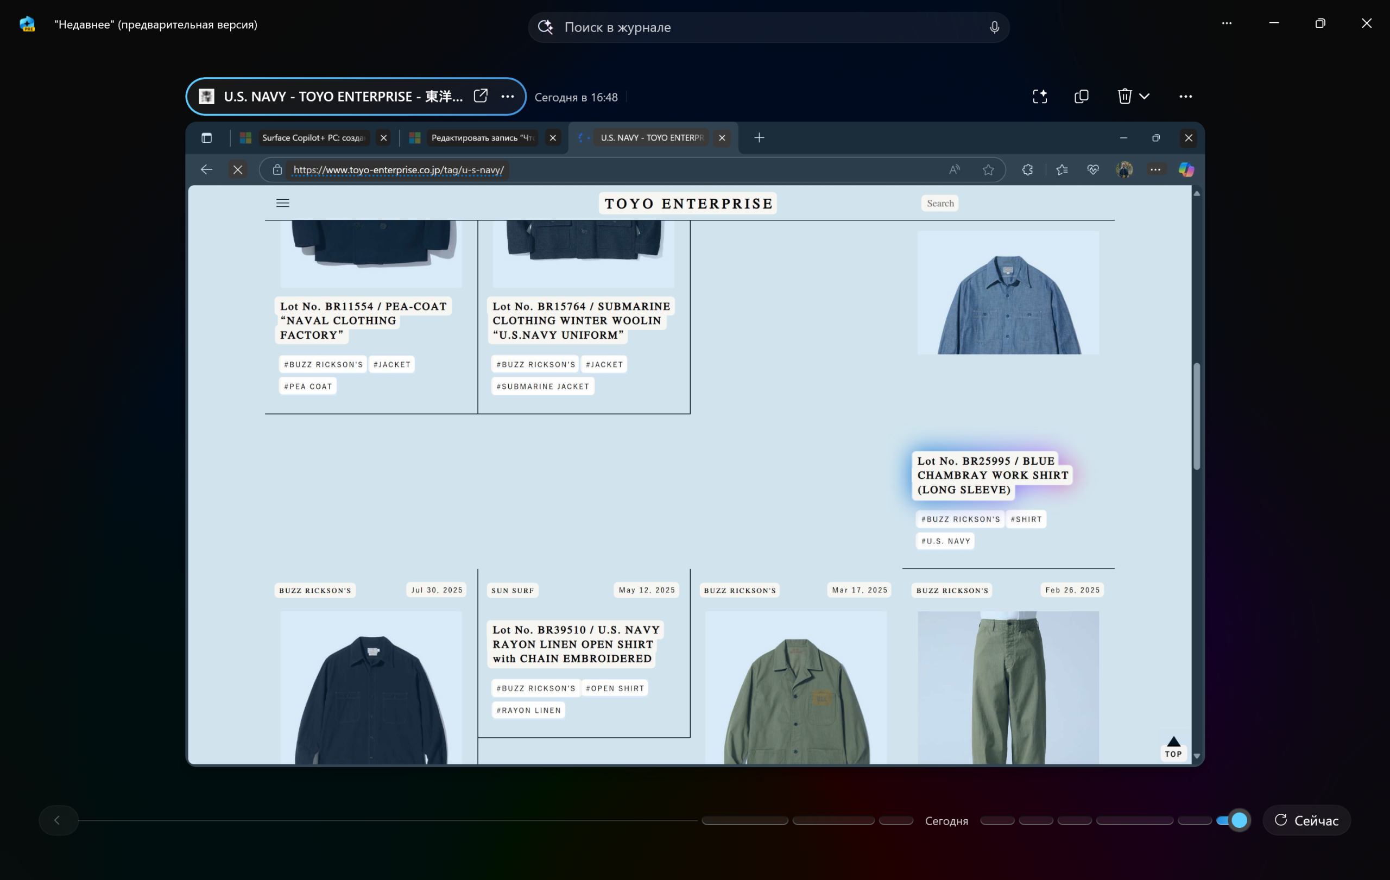Image resolution: width=1390 pixels, height=880 pixels.
Task: Click the favorites star in address bar
Action: [x=988, y=170]
